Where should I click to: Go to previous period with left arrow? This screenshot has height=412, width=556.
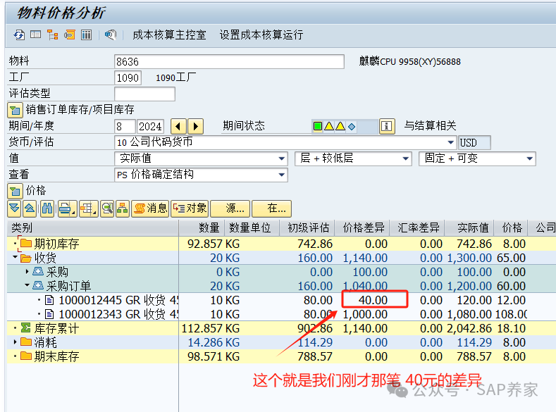tap(178, 126)
